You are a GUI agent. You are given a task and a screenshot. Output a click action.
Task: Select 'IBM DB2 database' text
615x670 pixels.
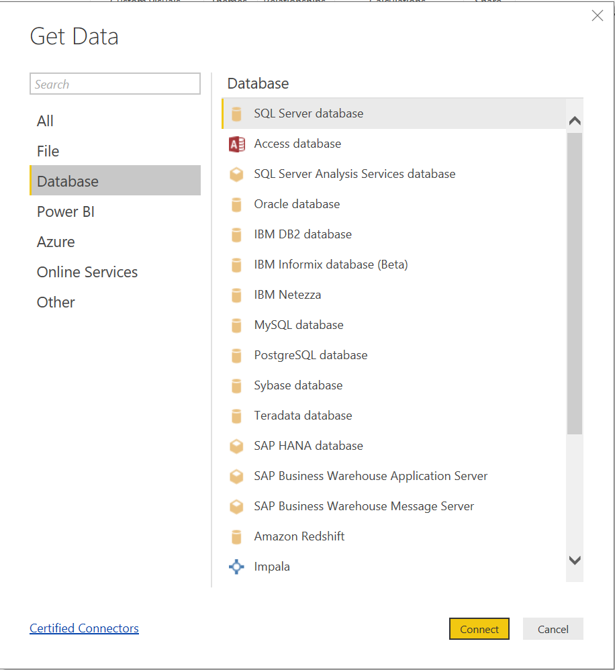[x=303, y=234]
